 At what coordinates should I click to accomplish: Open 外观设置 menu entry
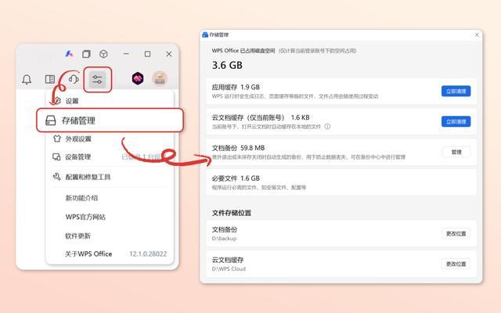click(110, 139)
